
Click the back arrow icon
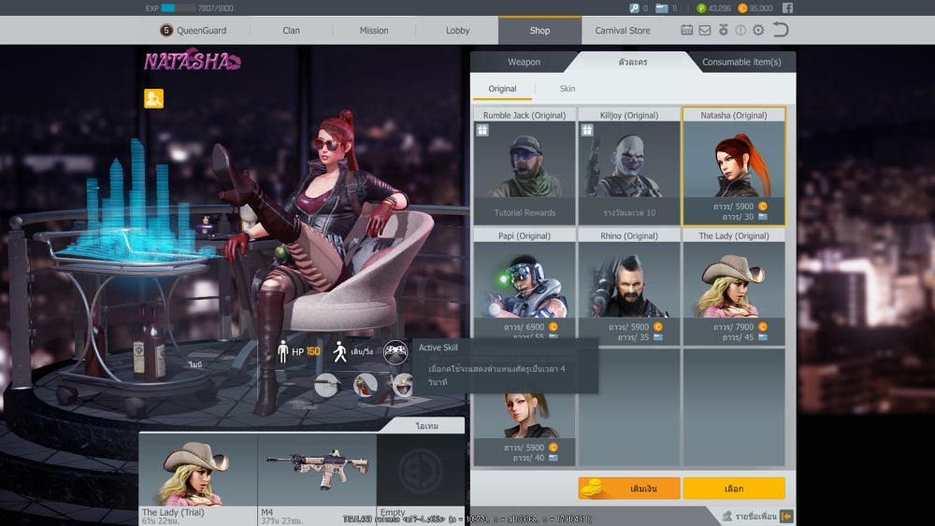[x=780, y=30]
